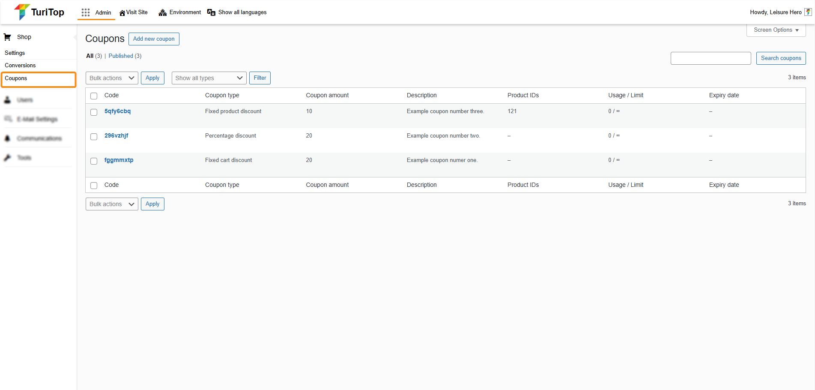Open the fggmmxtp coupon link

coord(119,160)
